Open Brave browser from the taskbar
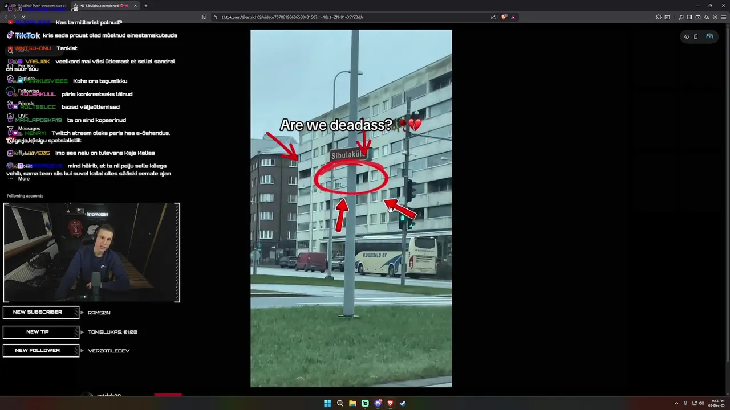730x410 pixels. (x=390, y=403)
